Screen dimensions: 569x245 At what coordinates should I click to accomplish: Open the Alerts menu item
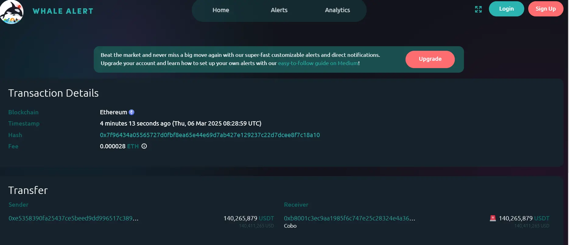pos(279,10)
